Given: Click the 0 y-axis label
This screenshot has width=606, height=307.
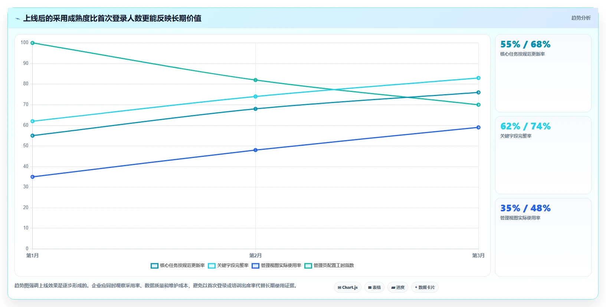Looking at the screenshot, I should pos(27,249).
